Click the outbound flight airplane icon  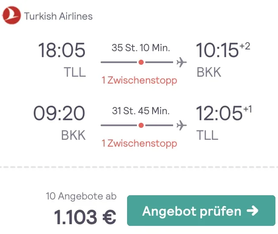181,63
